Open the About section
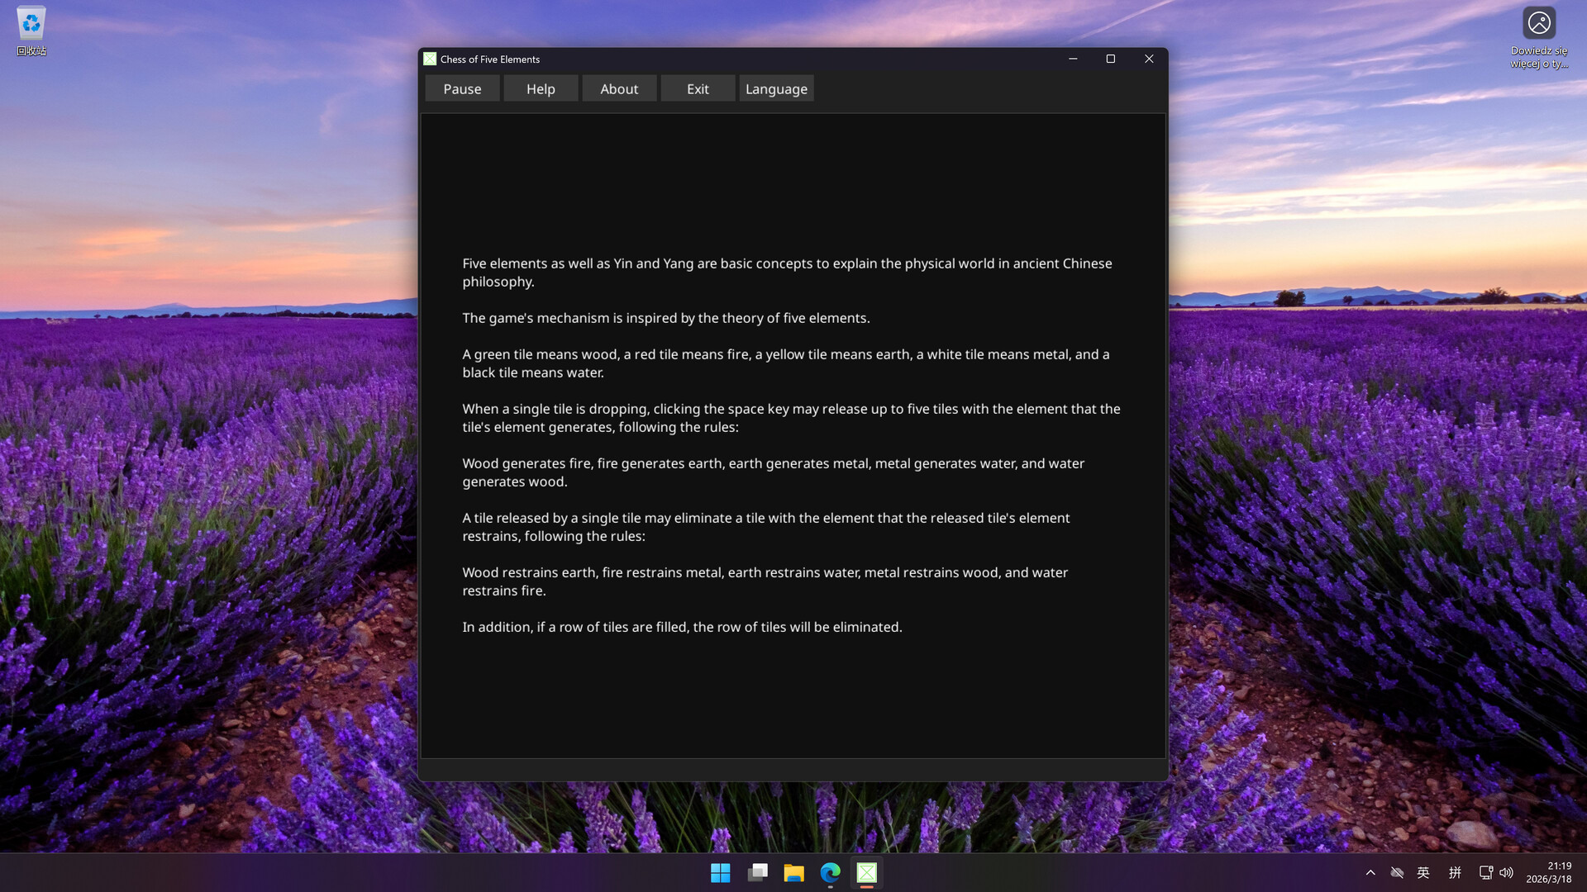 click(619, 88)
